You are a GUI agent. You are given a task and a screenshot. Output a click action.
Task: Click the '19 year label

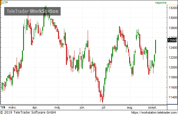point(3,107)
